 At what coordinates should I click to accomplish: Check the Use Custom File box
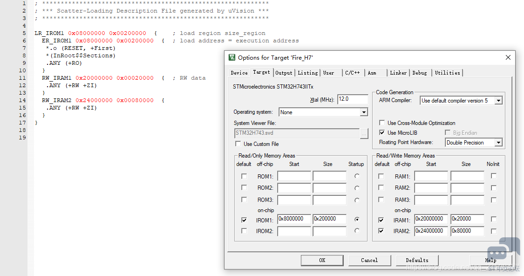[x=238, y=144]
